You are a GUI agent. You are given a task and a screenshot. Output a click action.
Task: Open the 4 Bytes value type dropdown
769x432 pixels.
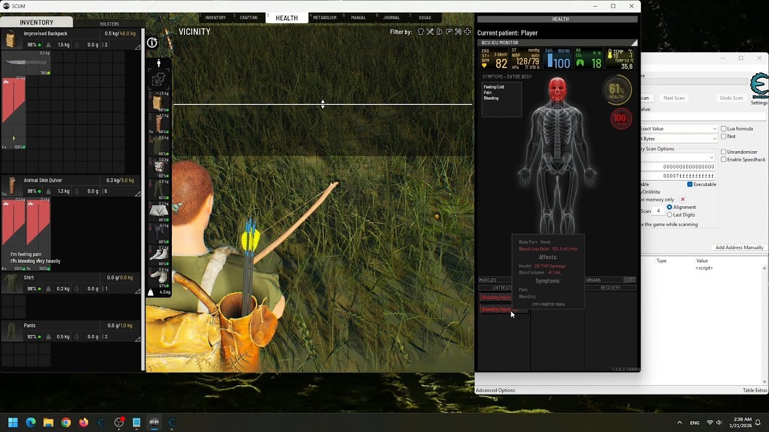[x=679, y=139]
